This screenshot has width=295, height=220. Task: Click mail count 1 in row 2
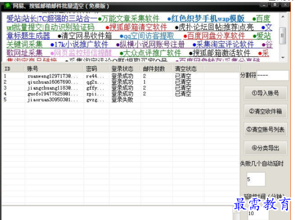(x=144, y=82)
